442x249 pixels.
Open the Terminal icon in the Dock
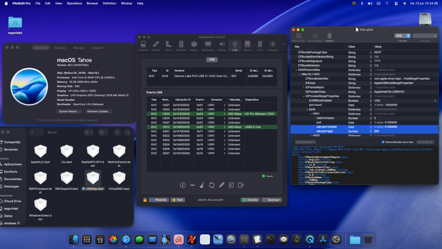point(271,239)
